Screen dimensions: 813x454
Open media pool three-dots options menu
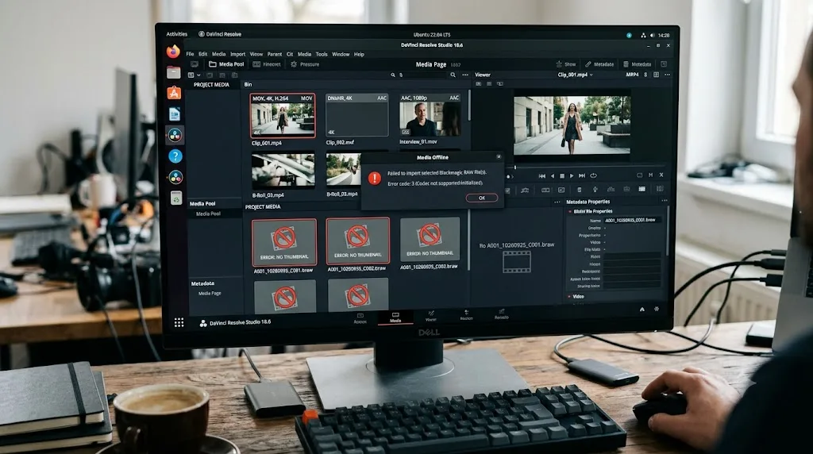pos(465,75)
